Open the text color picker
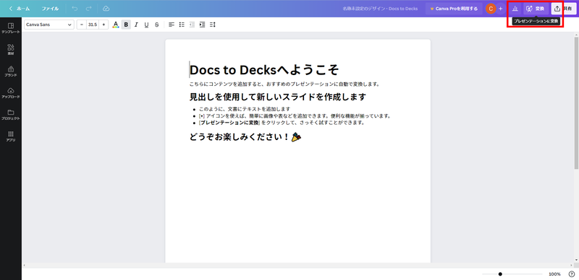 click(x=116, y=25)
